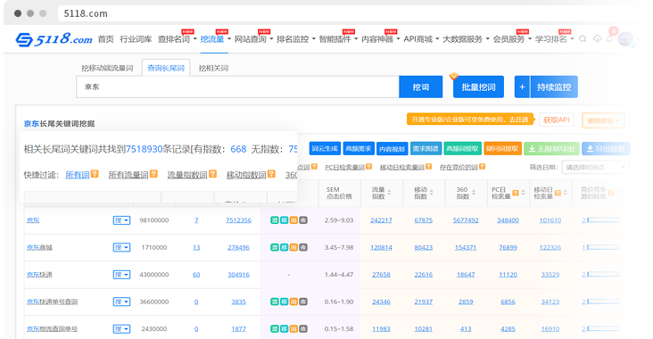Switch to the 查询长尾词 tab
The width and height of the screenshot is (653, 339).
coord(166,68)
